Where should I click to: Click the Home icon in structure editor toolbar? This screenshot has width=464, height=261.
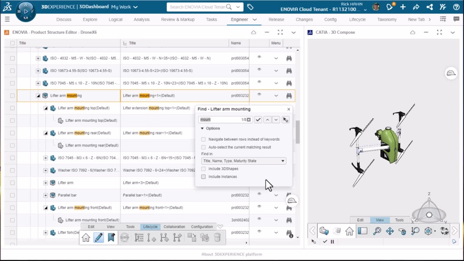(86, 237)
